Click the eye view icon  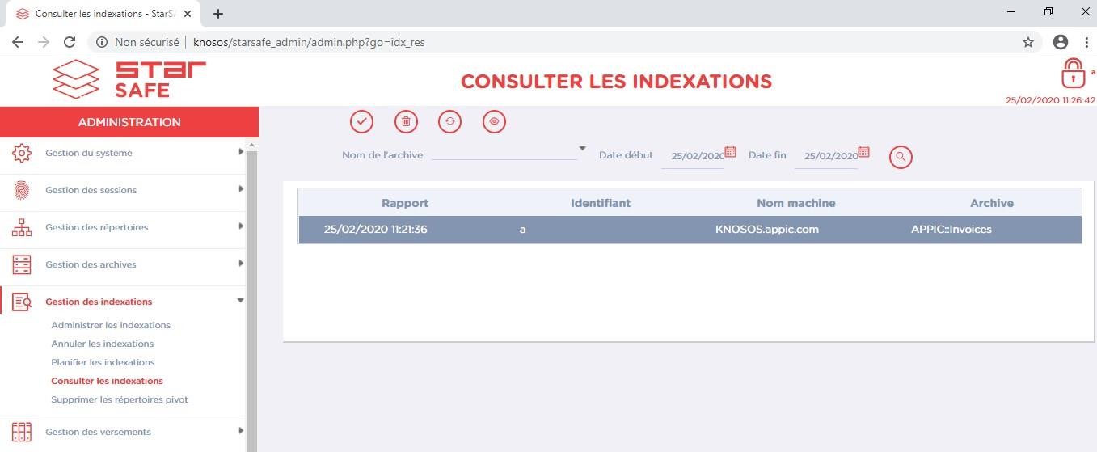pyautogui.click(x=494, y=121)
